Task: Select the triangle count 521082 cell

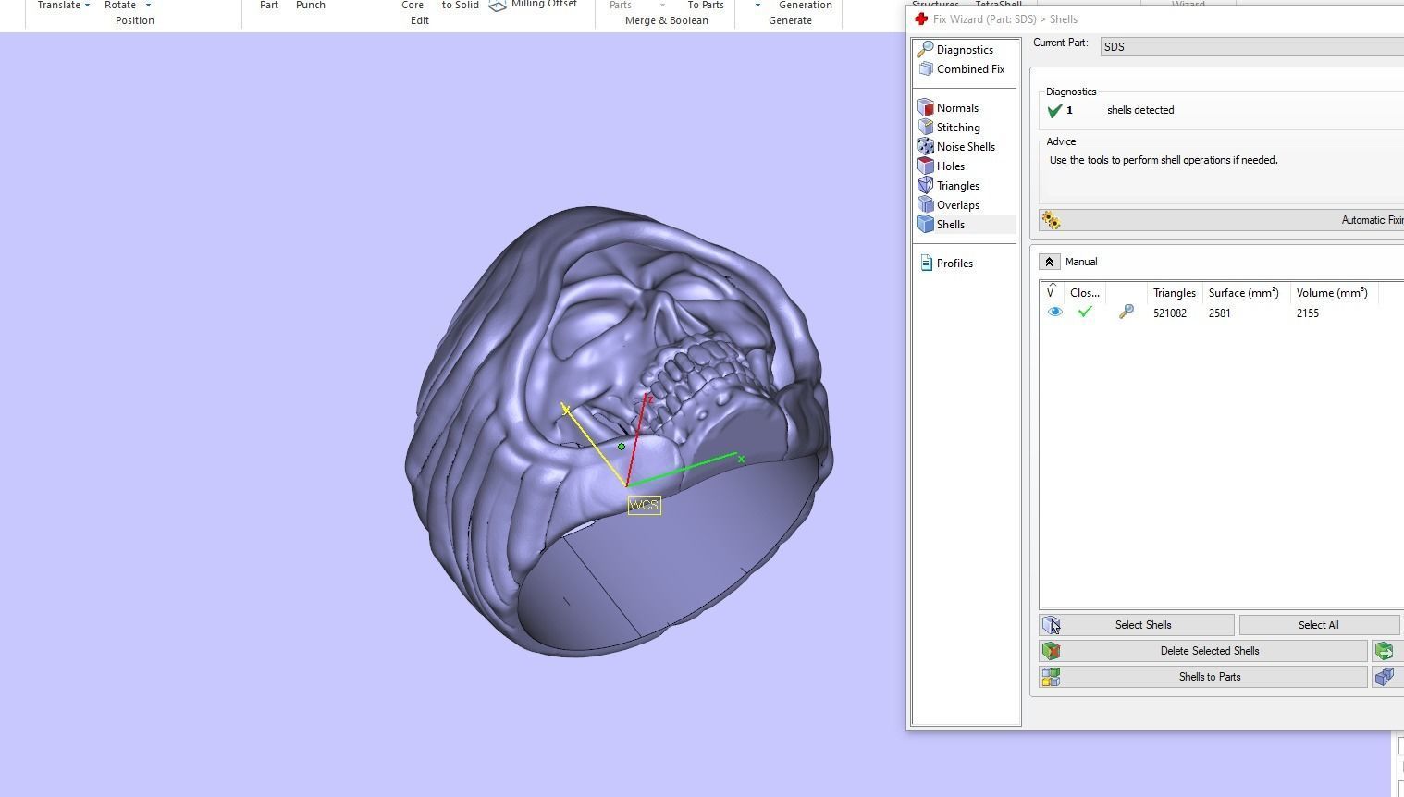Action: (1170, 313)
